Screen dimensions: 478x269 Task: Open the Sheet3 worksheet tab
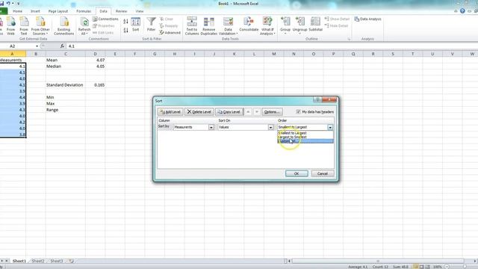(x=57, y=261)
